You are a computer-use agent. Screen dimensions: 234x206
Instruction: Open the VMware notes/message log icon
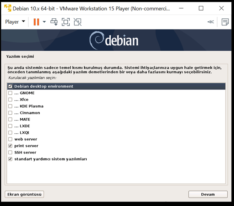point(225,22)
